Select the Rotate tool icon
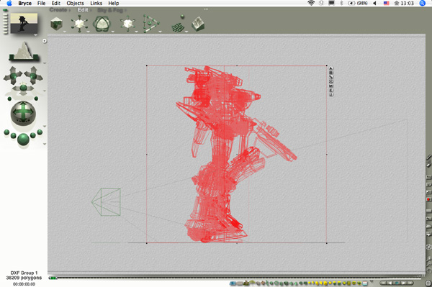The height and width of the screenshot is (287, 432). coord(102,24)
